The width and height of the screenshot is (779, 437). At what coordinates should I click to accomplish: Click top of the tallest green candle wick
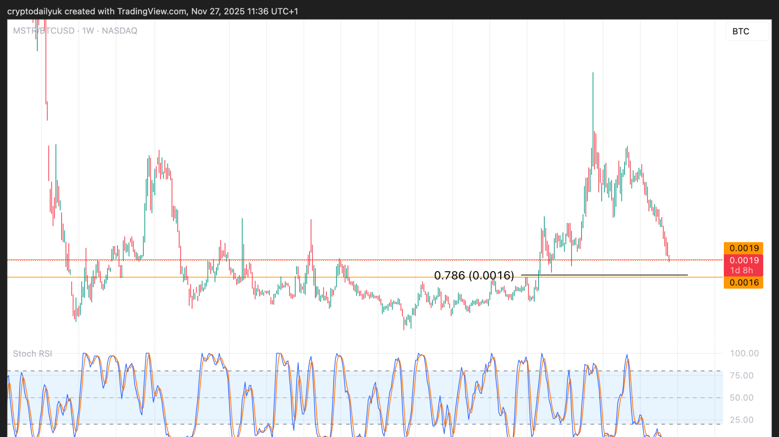click(593, 73)
